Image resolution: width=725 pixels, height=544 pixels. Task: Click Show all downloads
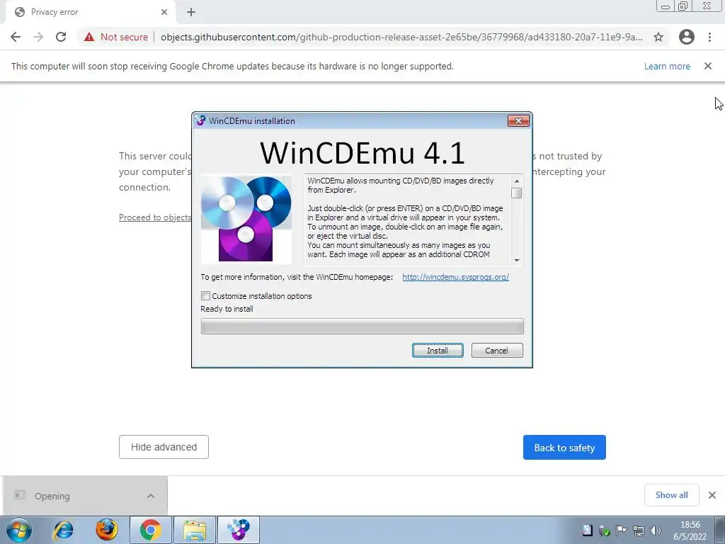671,495
